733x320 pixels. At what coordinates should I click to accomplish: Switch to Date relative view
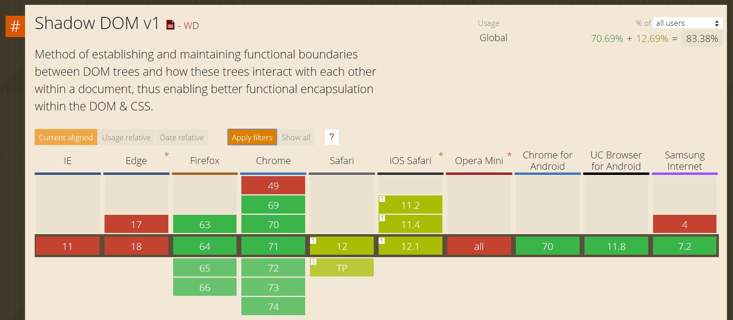point(182,137)
